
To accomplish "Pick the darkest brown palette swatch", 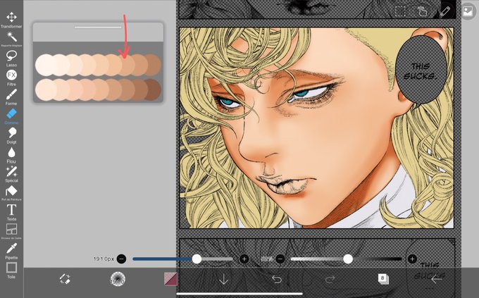I will tap(152, 89).
